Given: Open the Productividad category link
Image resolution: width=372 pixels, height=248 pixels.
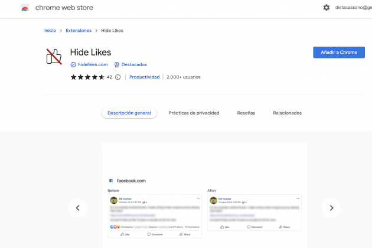Looking at the screenshot, I should coord(145,77).
